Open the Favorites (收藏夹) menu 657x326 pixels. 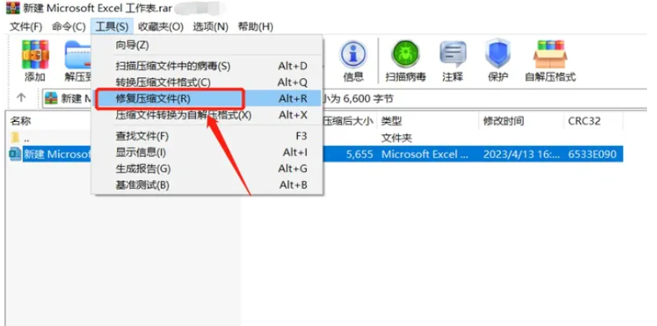tap(161, 27)
